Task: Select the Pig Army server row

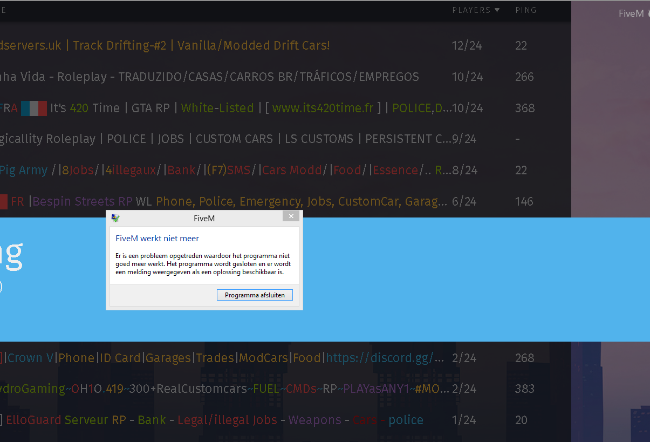Action: coord(285,170)
